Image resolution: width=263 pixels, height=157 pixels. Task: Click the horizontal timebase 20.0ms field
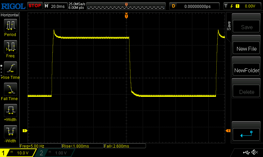point(56,6)
